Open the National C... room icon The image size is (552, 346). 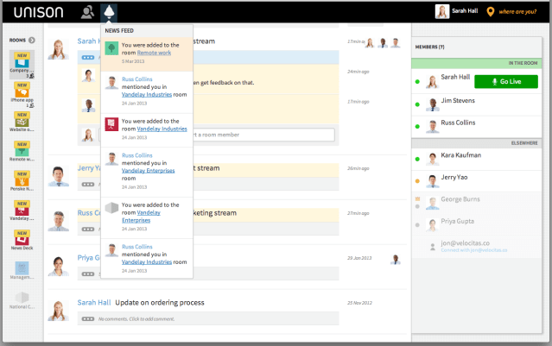[x=21, y=298]
